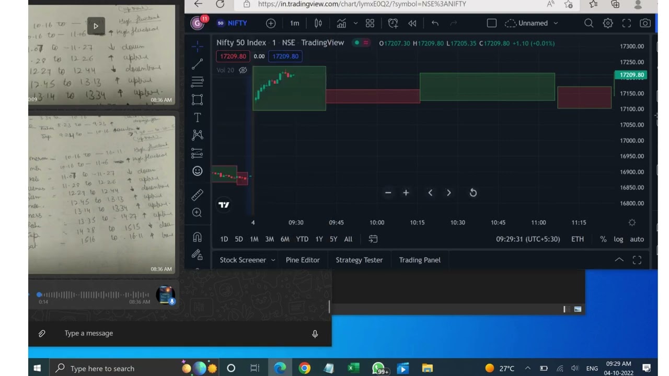669x376 pixels.
Task: Open the Strategy Tester tab
Action: (359, 260)
